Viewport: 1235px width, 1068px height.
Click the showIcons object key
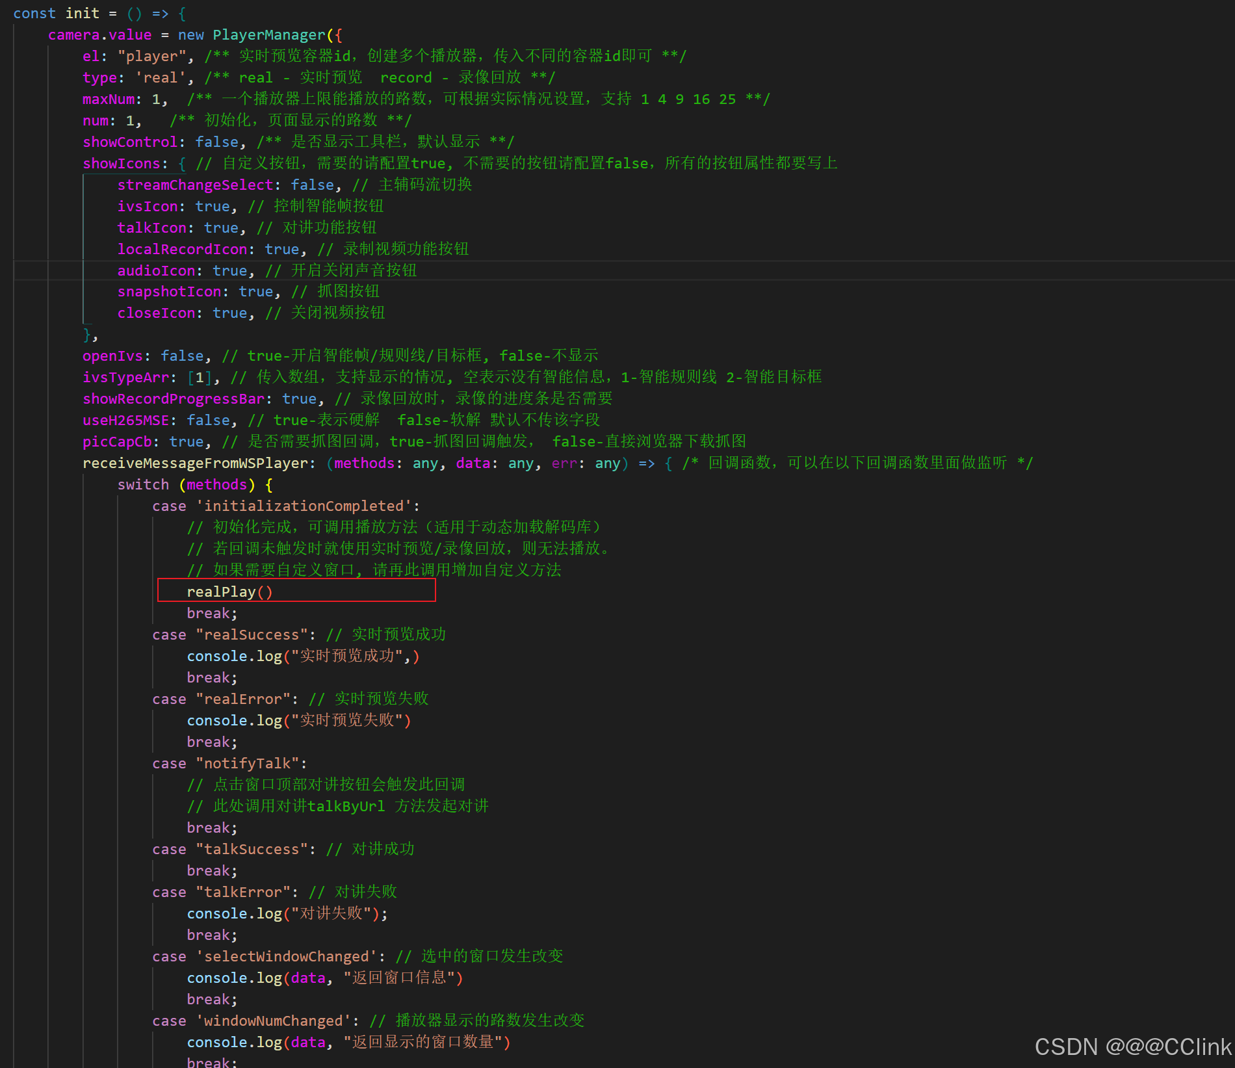point(121,163)
